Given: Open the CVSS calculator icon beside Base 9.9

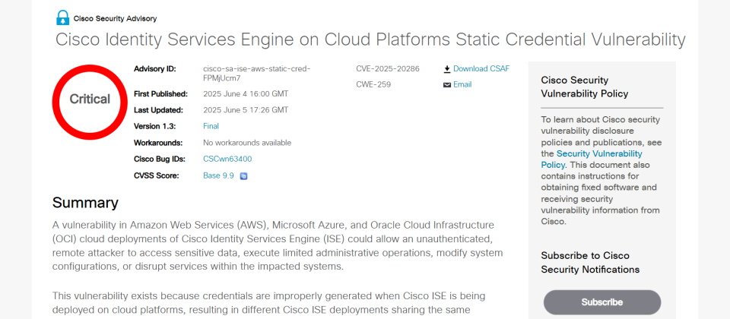Looking at the screenshot, I should click(x=243, y=176).
